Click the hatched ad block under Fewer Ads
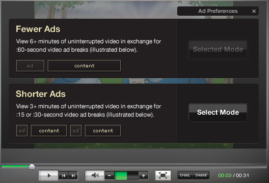Image resolution: width=269 pixels, height=183 pixels. point(30,66)
